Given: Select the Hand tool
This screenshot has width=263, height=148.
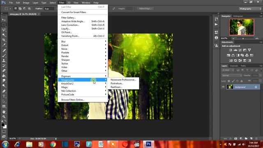Looking at the screenshot, I should pos(4,112).
